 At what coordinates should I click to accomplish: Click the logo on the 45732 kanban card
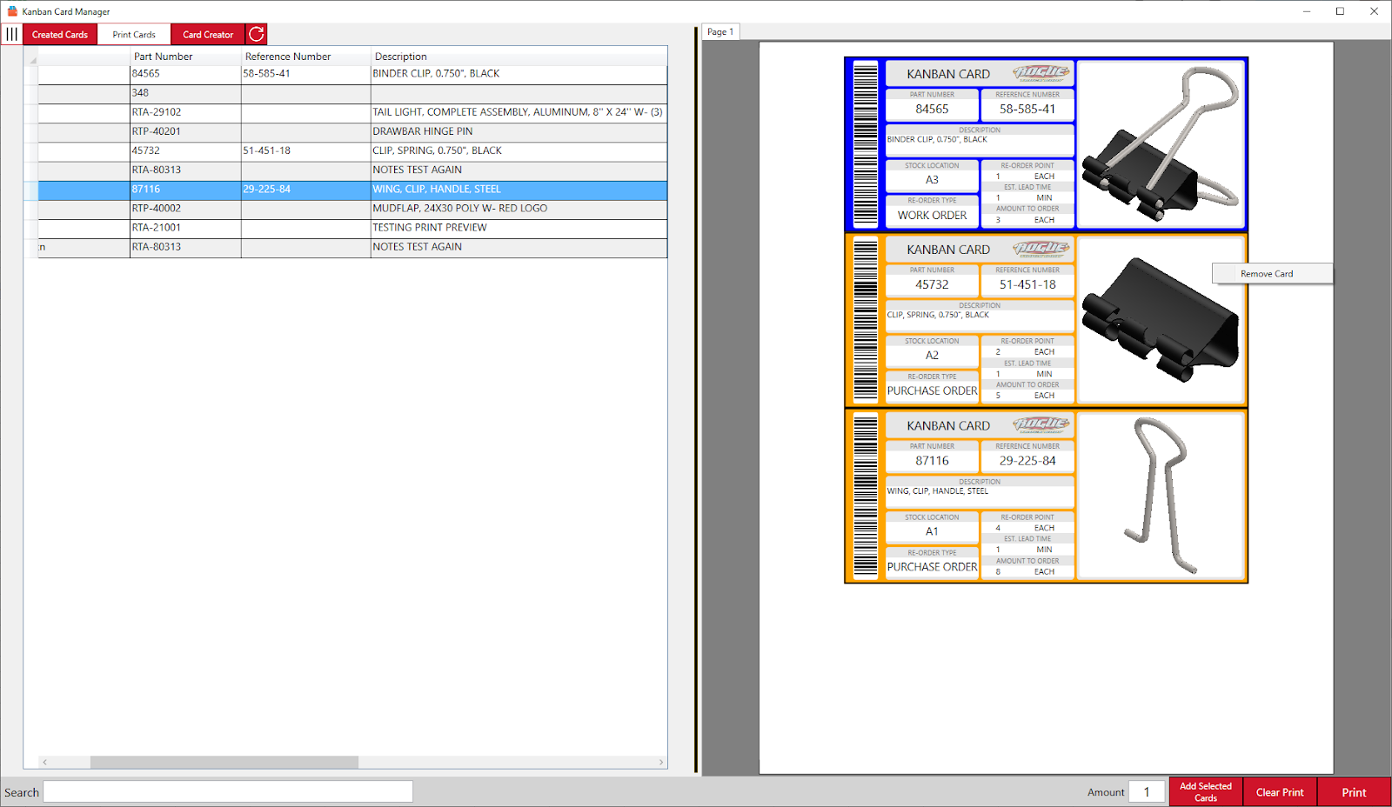[1041, 249]
